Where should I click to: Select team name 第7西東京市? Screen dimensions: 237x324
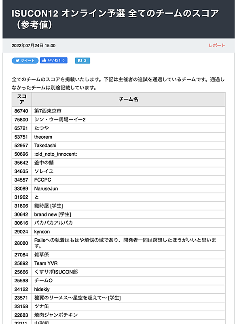(x=48, y=111)
